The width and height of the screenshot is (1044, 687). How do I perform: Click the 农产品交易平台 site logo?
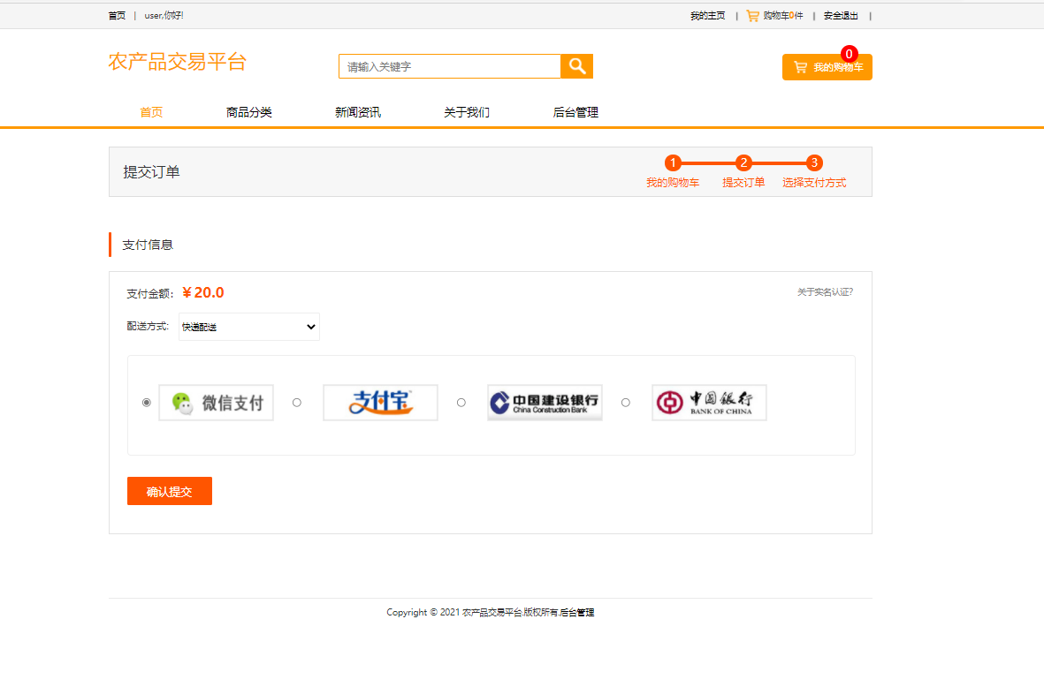pyautogui.click(x=178, y=62)
